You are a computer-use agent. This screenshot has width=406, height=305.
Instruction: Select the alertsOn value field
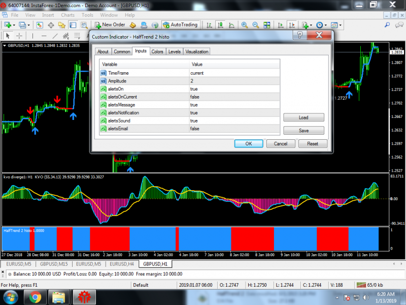234,89
